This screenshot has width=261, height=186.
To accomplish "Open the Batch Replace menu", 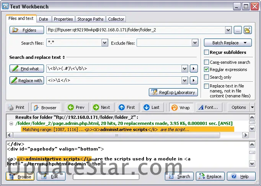I will pyautogui.click(x=228, y=43).
